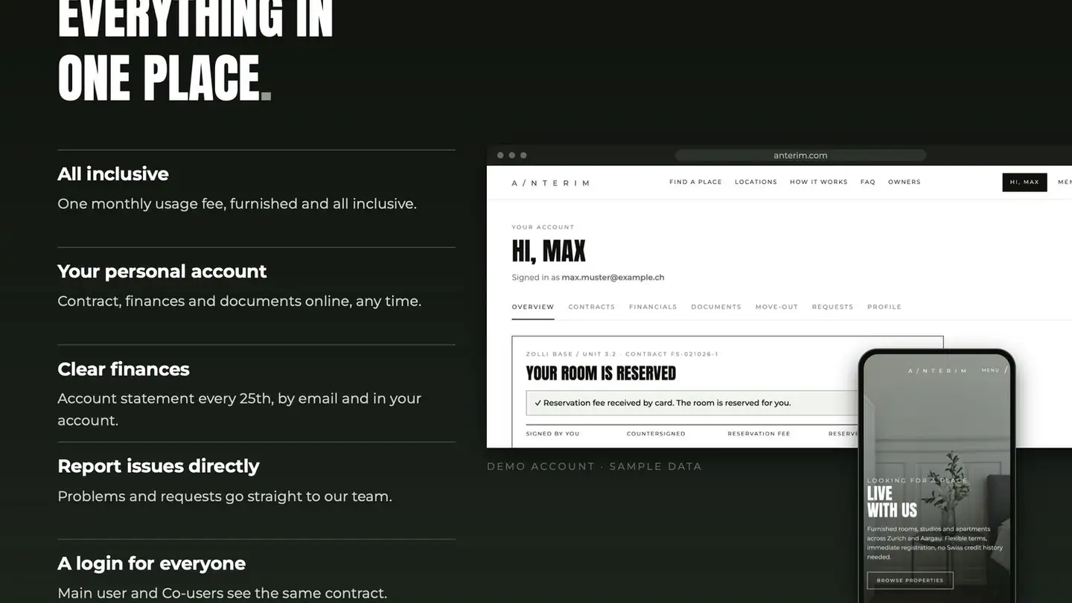The image size is (1072, 603).
Task: Click the Browse Properties button on phone
Action: [x=910, y=581]
